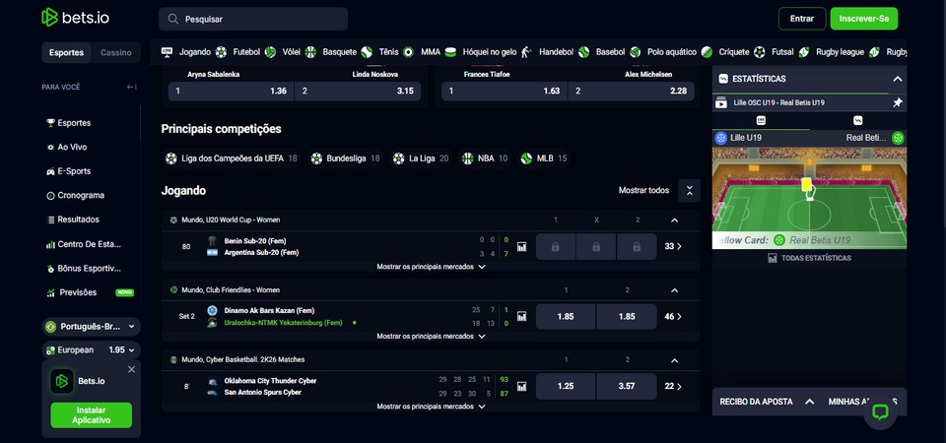The height and width of the screenshot is (443, 946).
Task: Open Bundesliga competition chip
Action: click(x=345, y=158)
